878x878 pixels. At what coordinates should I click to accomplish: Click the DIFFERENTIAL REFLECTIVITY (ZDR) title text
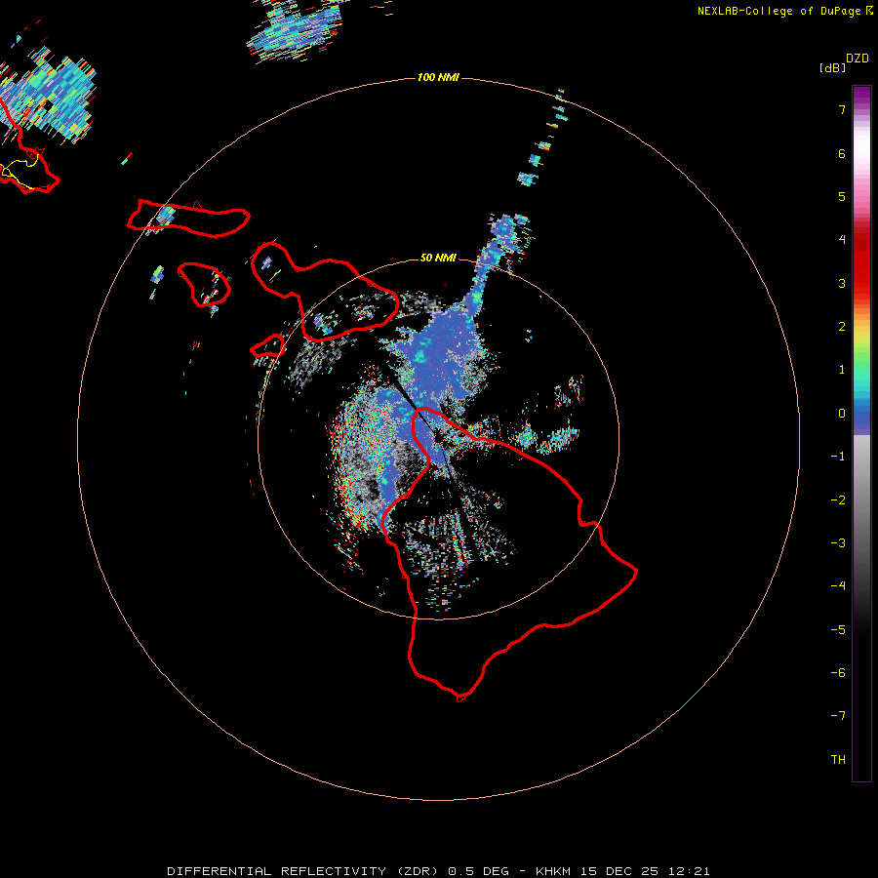coord(303,871)
